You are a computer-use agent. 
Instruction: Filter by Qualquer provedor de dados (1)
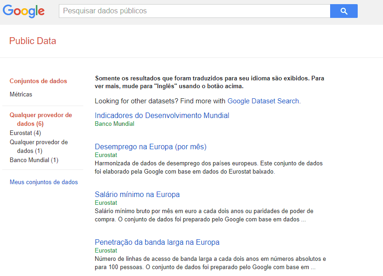(x=39, y=146)
